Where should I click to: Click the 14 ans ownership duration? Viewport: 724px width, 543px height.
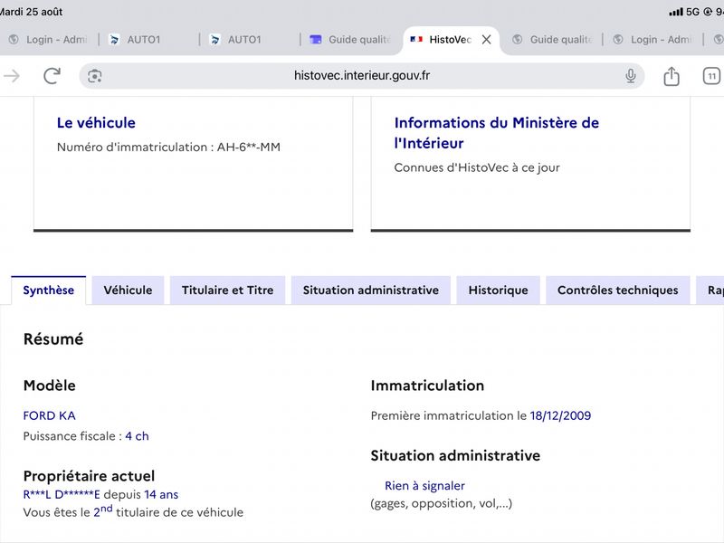pos(161,494)
